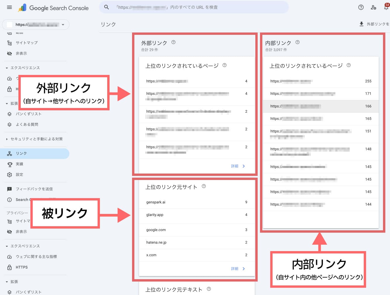Click the user permissions icon in the top bar
390x295 pixels.
tap(373, 7)
